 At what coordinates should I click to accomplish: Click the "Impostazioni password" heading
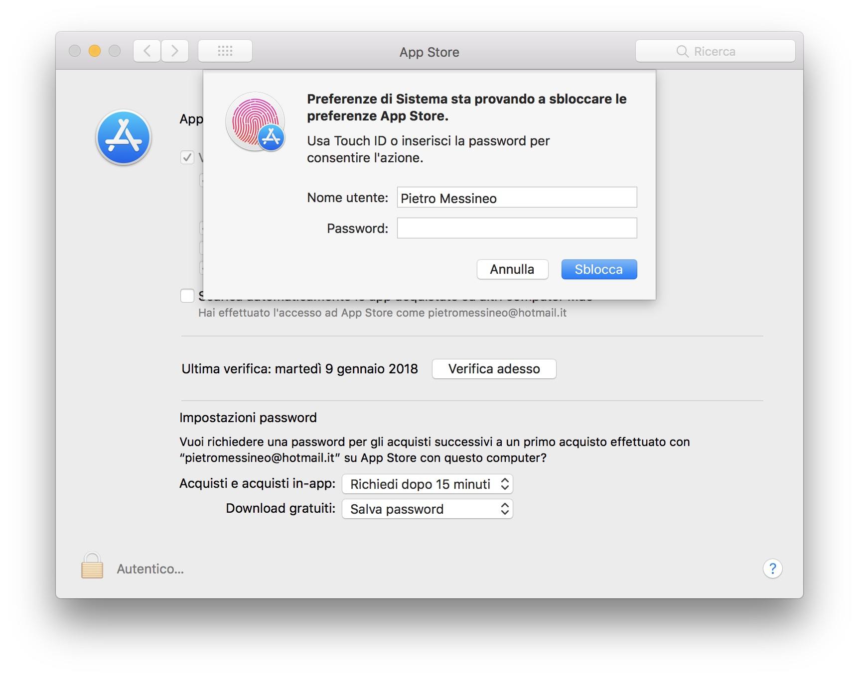248,418
